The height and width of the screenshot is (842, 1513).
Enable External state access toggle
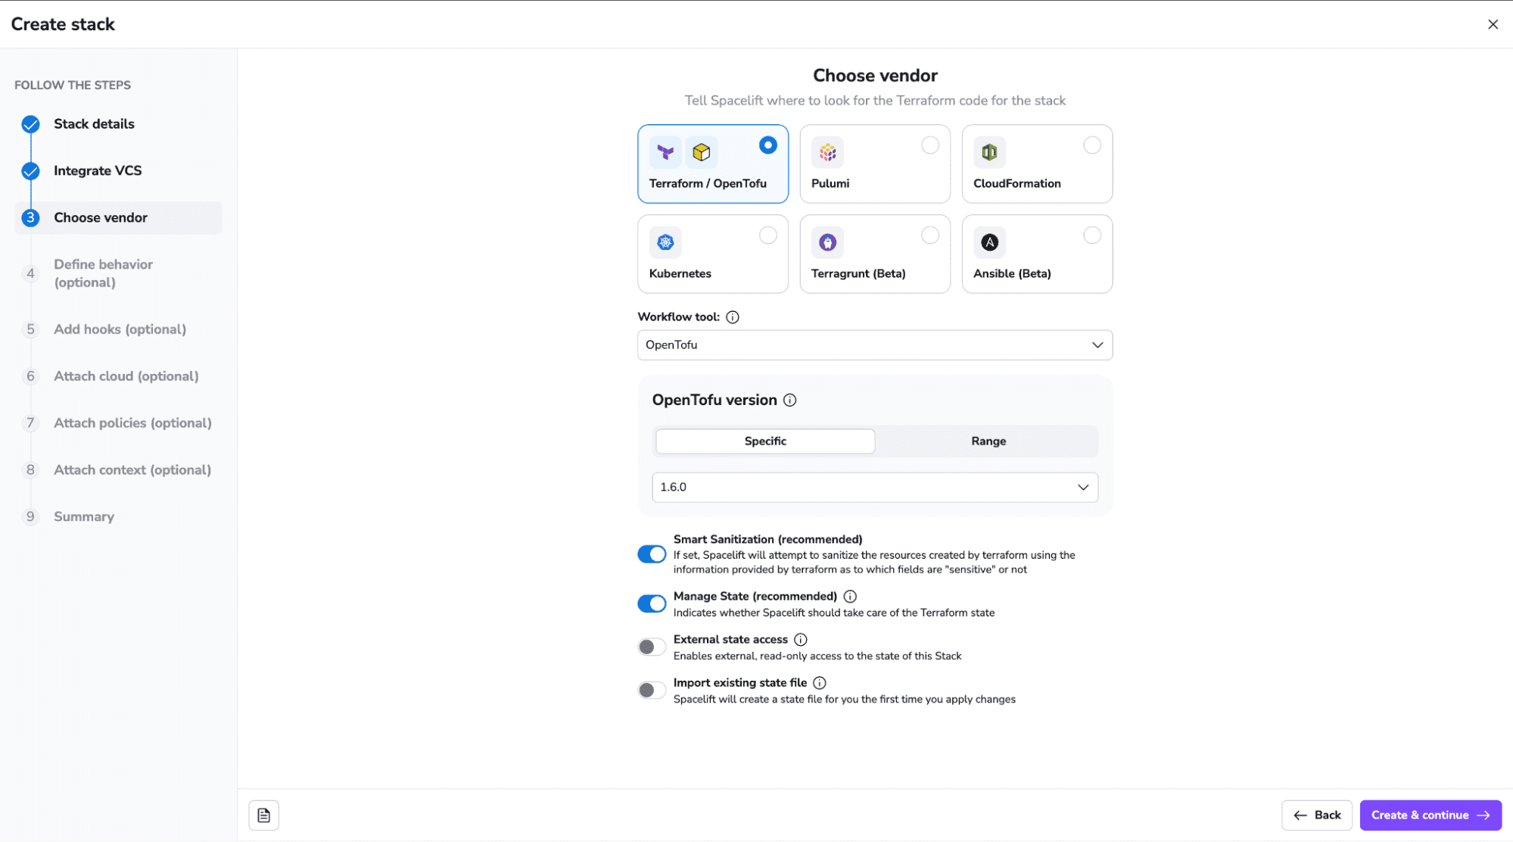click(x=652, y=647)
